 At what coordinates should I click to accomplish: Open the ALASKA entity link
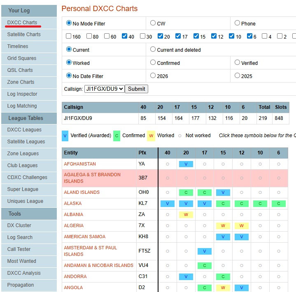[x=73, y=203]
